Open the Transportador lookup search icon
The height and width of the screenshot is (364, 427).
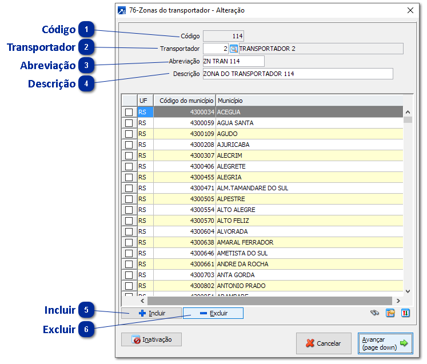click(x=234, y=49)
